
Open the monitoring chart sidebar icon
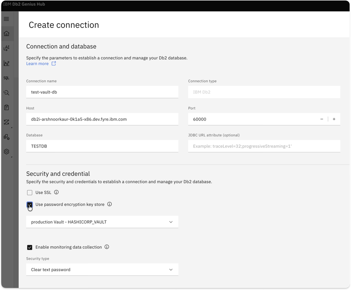tap(6, 63)
